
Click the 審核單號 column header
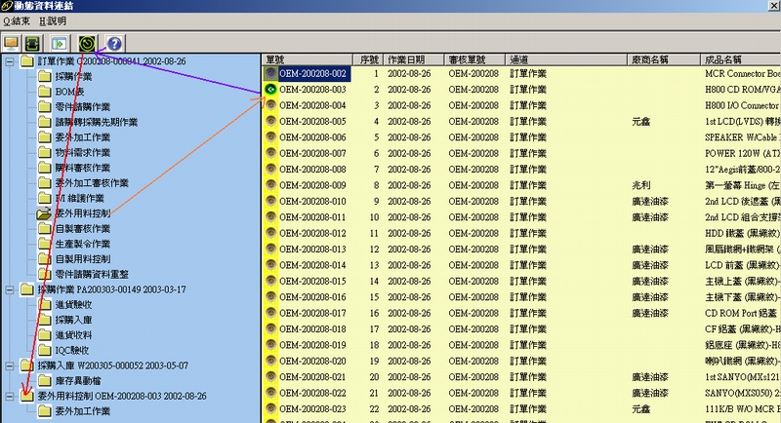pos(474,59)
